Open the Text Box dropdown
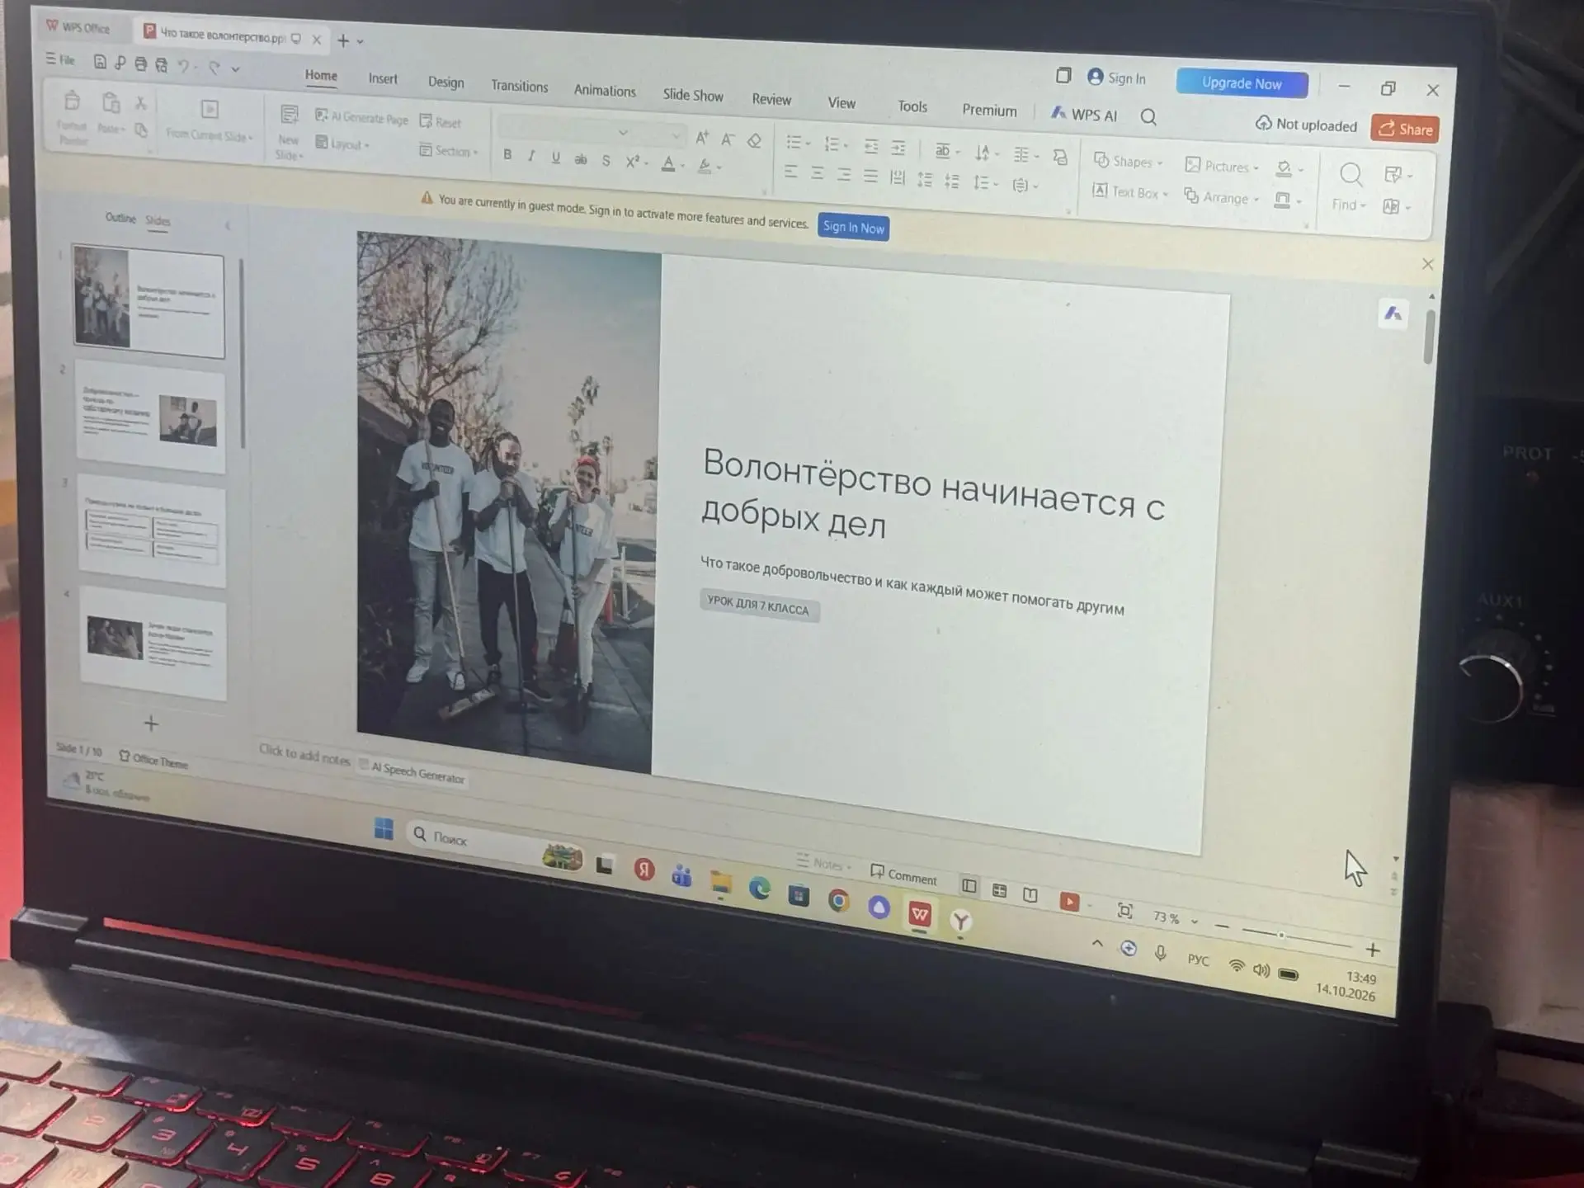Image resolution: width=1584 pixels, height=1188 pixels. point(1130,192)
